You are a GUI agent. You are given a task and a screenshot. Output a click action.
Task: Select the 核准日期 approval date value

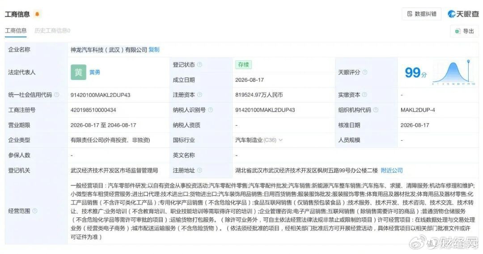click(x=415, y=125)
